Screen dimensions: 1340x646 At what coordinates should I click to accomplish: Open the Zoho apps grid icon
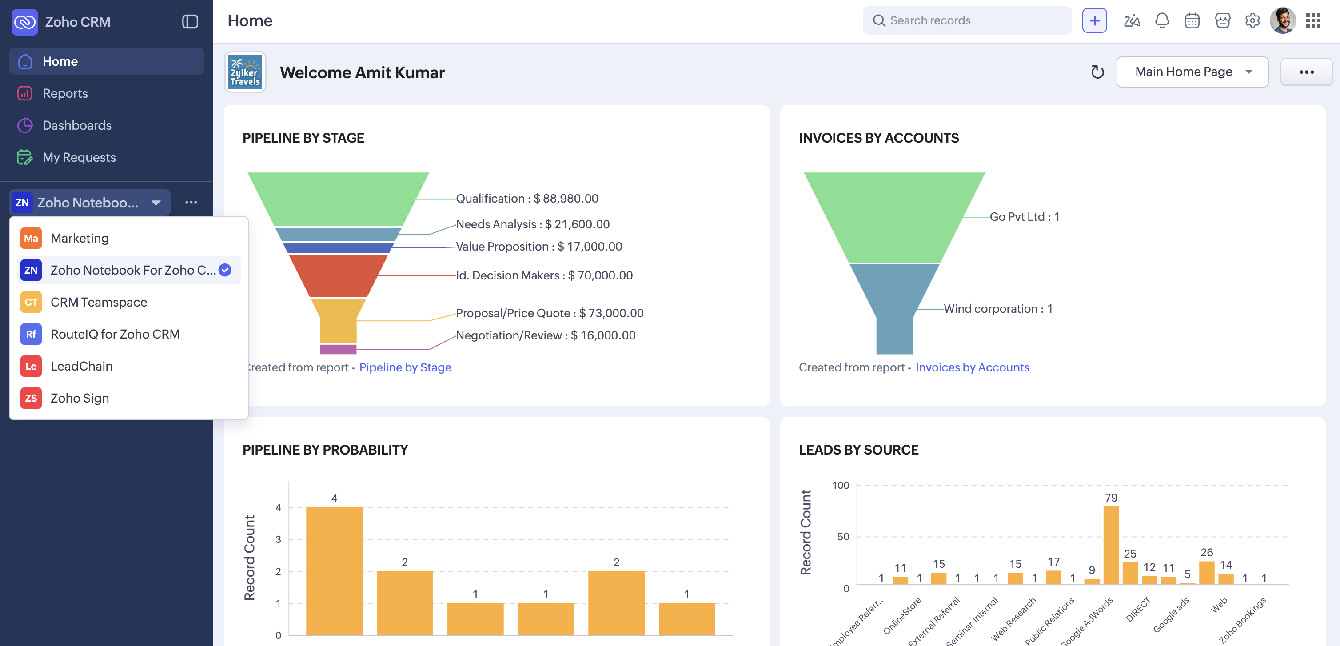point(1313,21)
